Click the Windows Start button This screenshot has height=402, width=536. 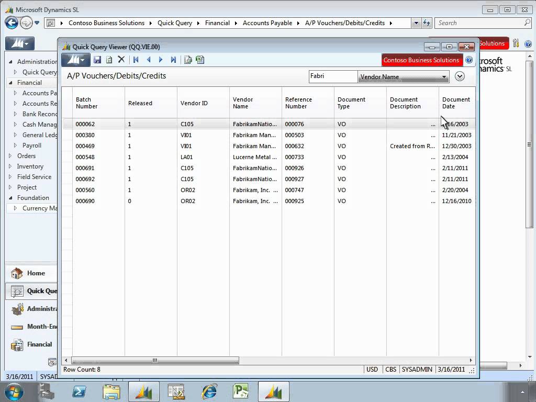coord(14,392)
